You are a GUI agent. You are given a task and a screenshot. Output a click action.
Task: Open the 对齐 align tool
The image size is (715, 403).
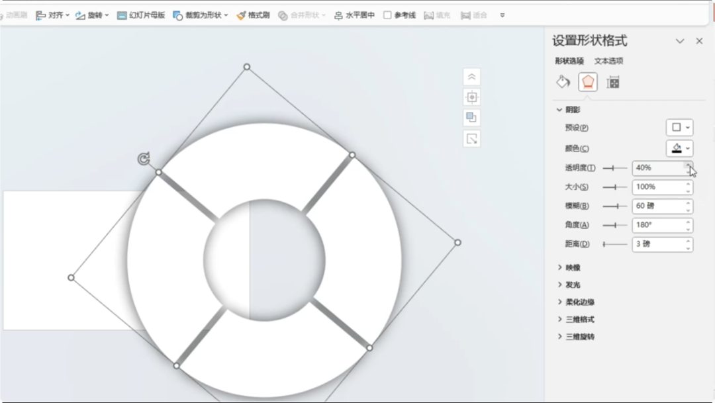pos(52,15)
